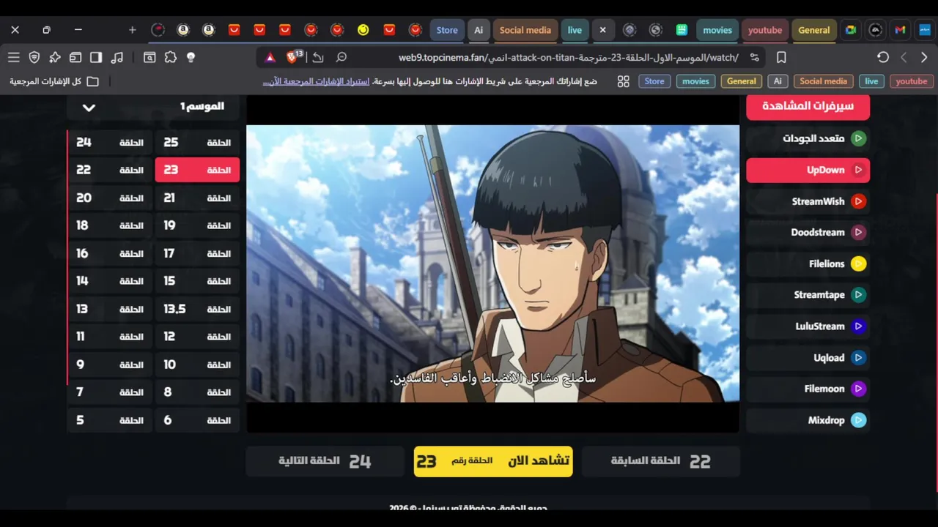Screen dimensions: 938x527
Task: Open episode 25 in the episode list
Action: 197,142
